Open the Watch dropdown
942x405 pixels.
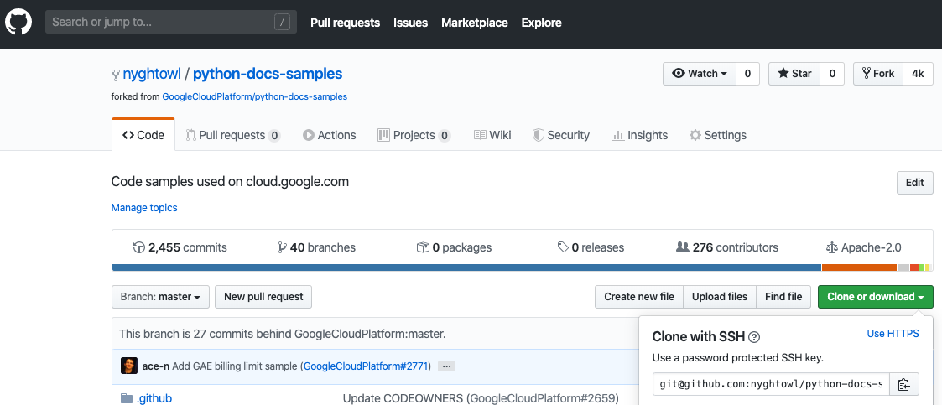700,74
